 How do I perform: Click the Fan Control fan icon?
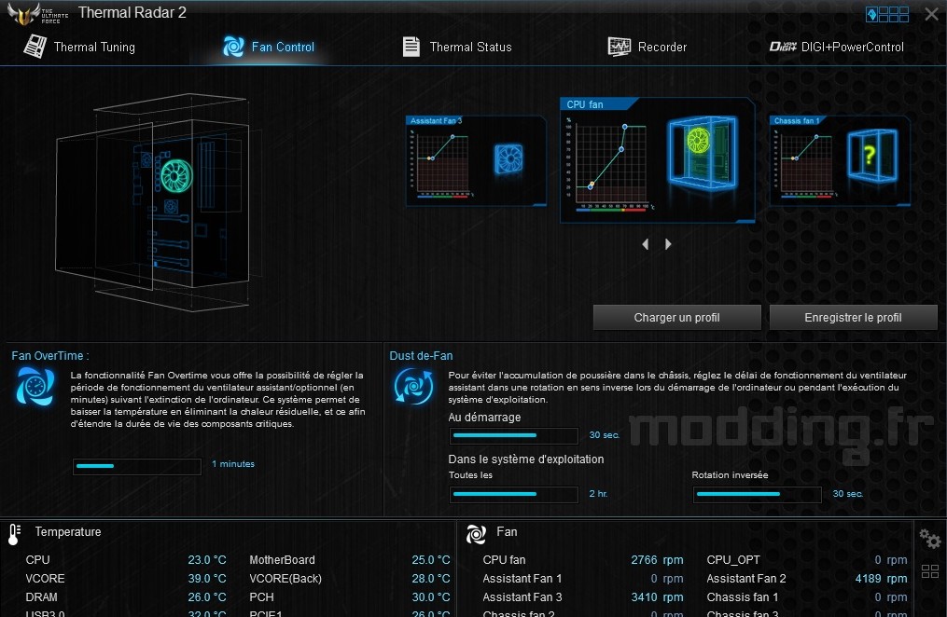click(234, 47)
